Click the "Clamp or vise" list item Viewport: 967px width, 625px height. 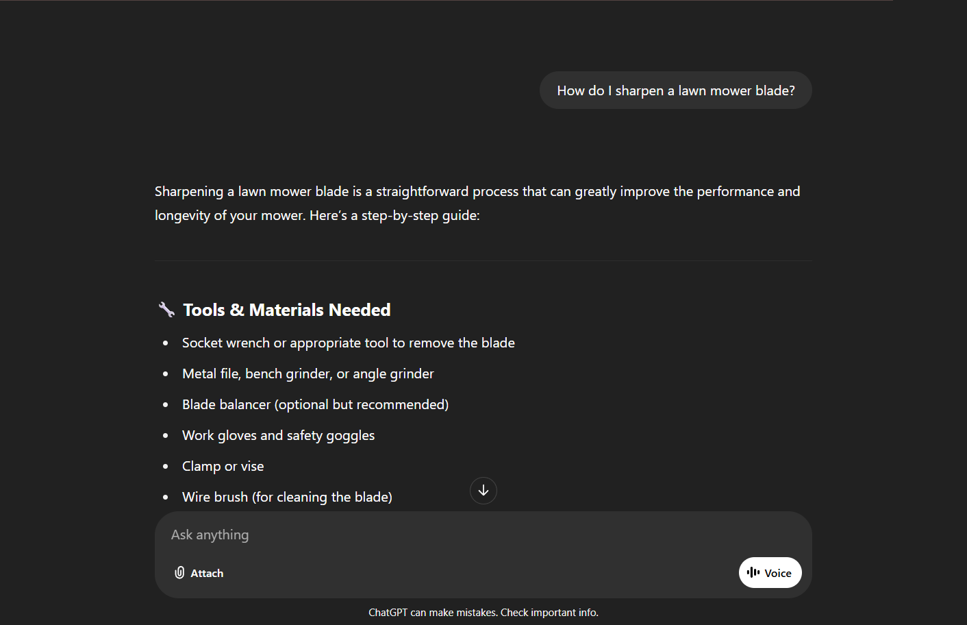coord(223,466)
